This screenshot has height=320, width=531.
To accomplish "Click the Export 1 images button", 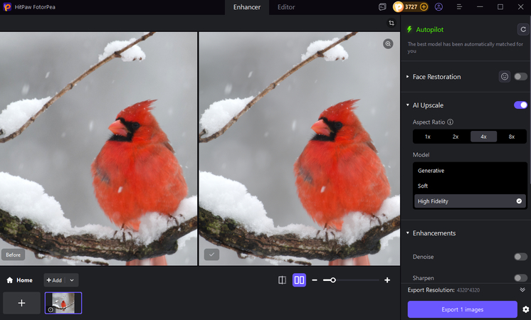I will [x=462, y=309].
